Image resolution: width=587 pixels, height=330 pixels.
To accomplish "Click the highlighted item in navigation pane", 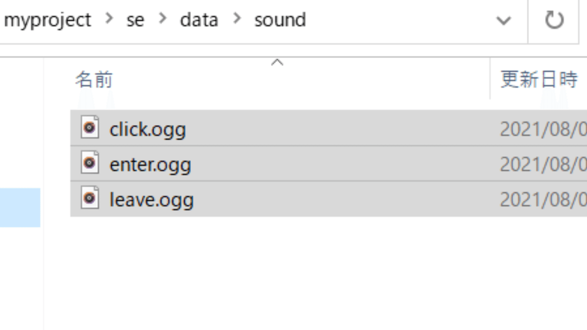I will pyautogui.click(x=20, y=207).
